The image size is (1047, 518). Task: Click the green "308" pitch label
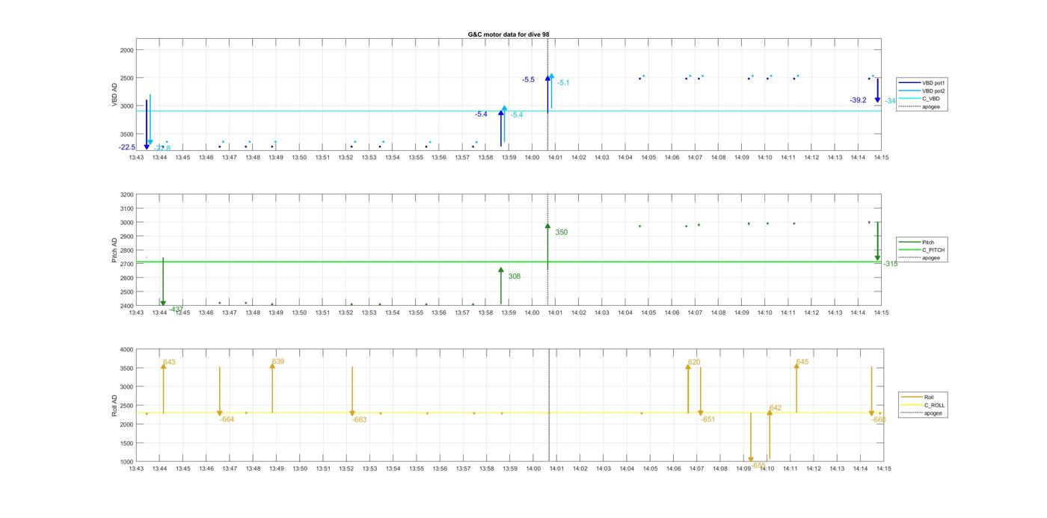tap(514, 277)
